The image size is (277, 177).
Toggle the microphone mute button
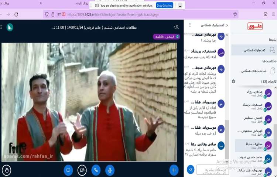point(110,170)
